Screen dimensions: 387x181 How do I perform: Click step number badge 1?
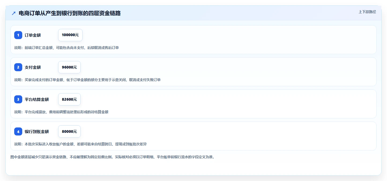point(18,35)
